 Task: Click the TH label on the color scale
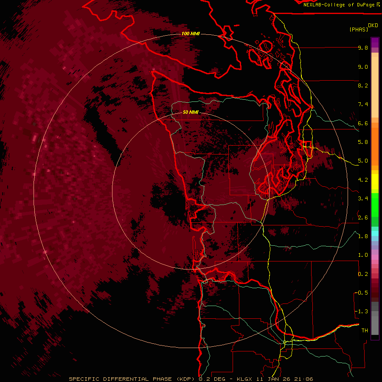pos(365,330)
